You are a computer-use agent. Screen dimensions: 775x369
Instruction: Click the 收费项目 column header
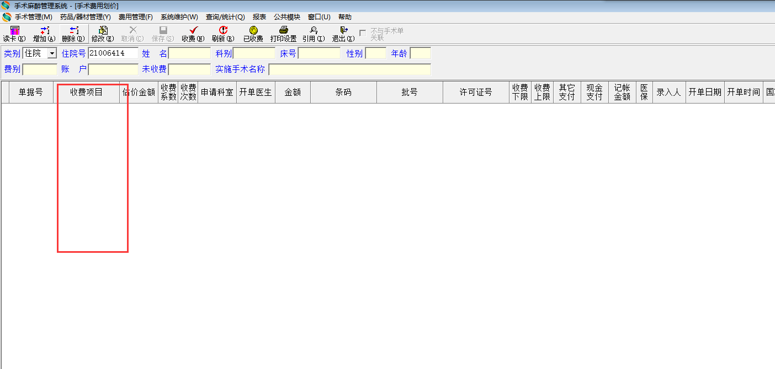coord(87,92)
